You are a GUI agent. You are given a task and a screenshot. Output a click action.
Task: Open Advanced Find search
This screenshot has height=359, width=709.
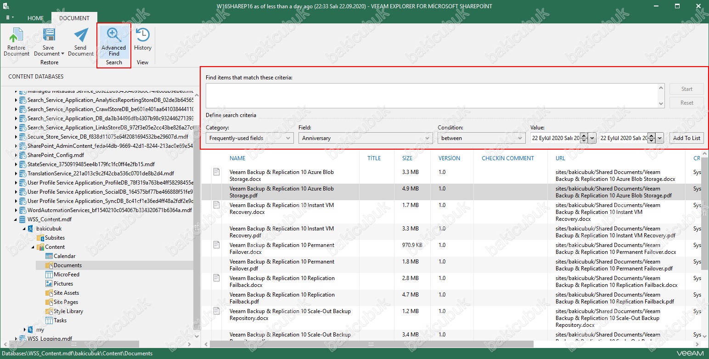tap(114, 42)
